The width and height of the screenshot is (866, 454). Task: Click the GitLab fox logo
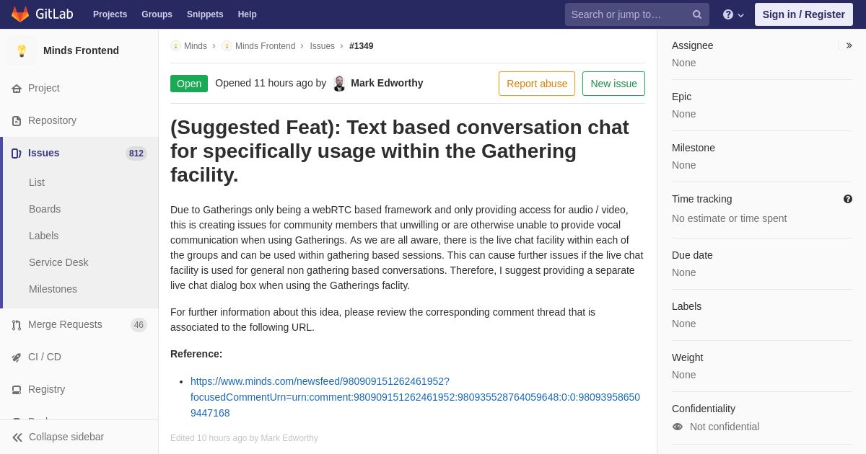click(x=20, y=14)
